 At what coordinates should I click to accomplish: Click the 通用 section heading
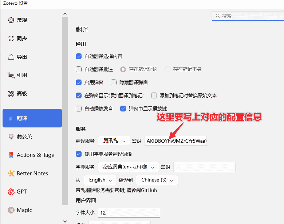[x=81, y=44]
